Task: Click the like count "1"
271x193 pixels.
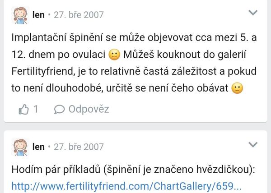Action: tap(35, 109)
